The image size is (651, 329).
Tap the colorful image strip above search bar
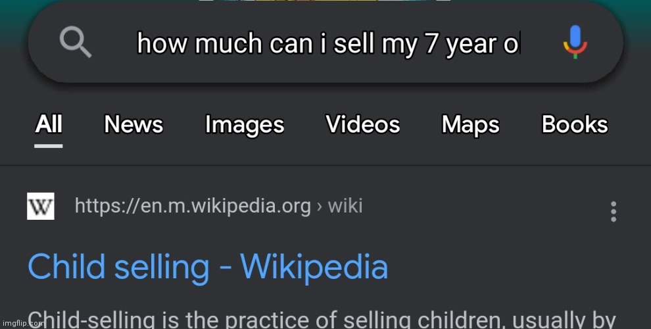click(x=325, y=1)
